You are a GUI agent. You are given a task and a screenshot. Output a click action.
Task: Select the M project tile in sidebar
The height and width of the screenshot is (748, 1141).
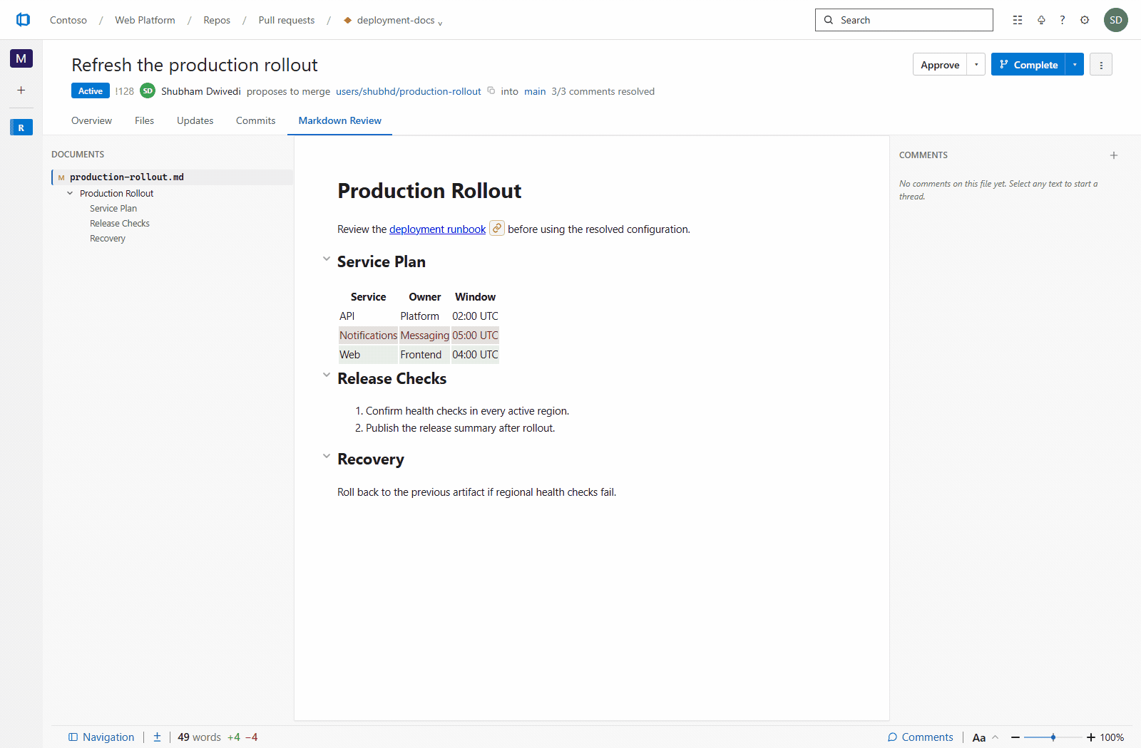[21, 58]
